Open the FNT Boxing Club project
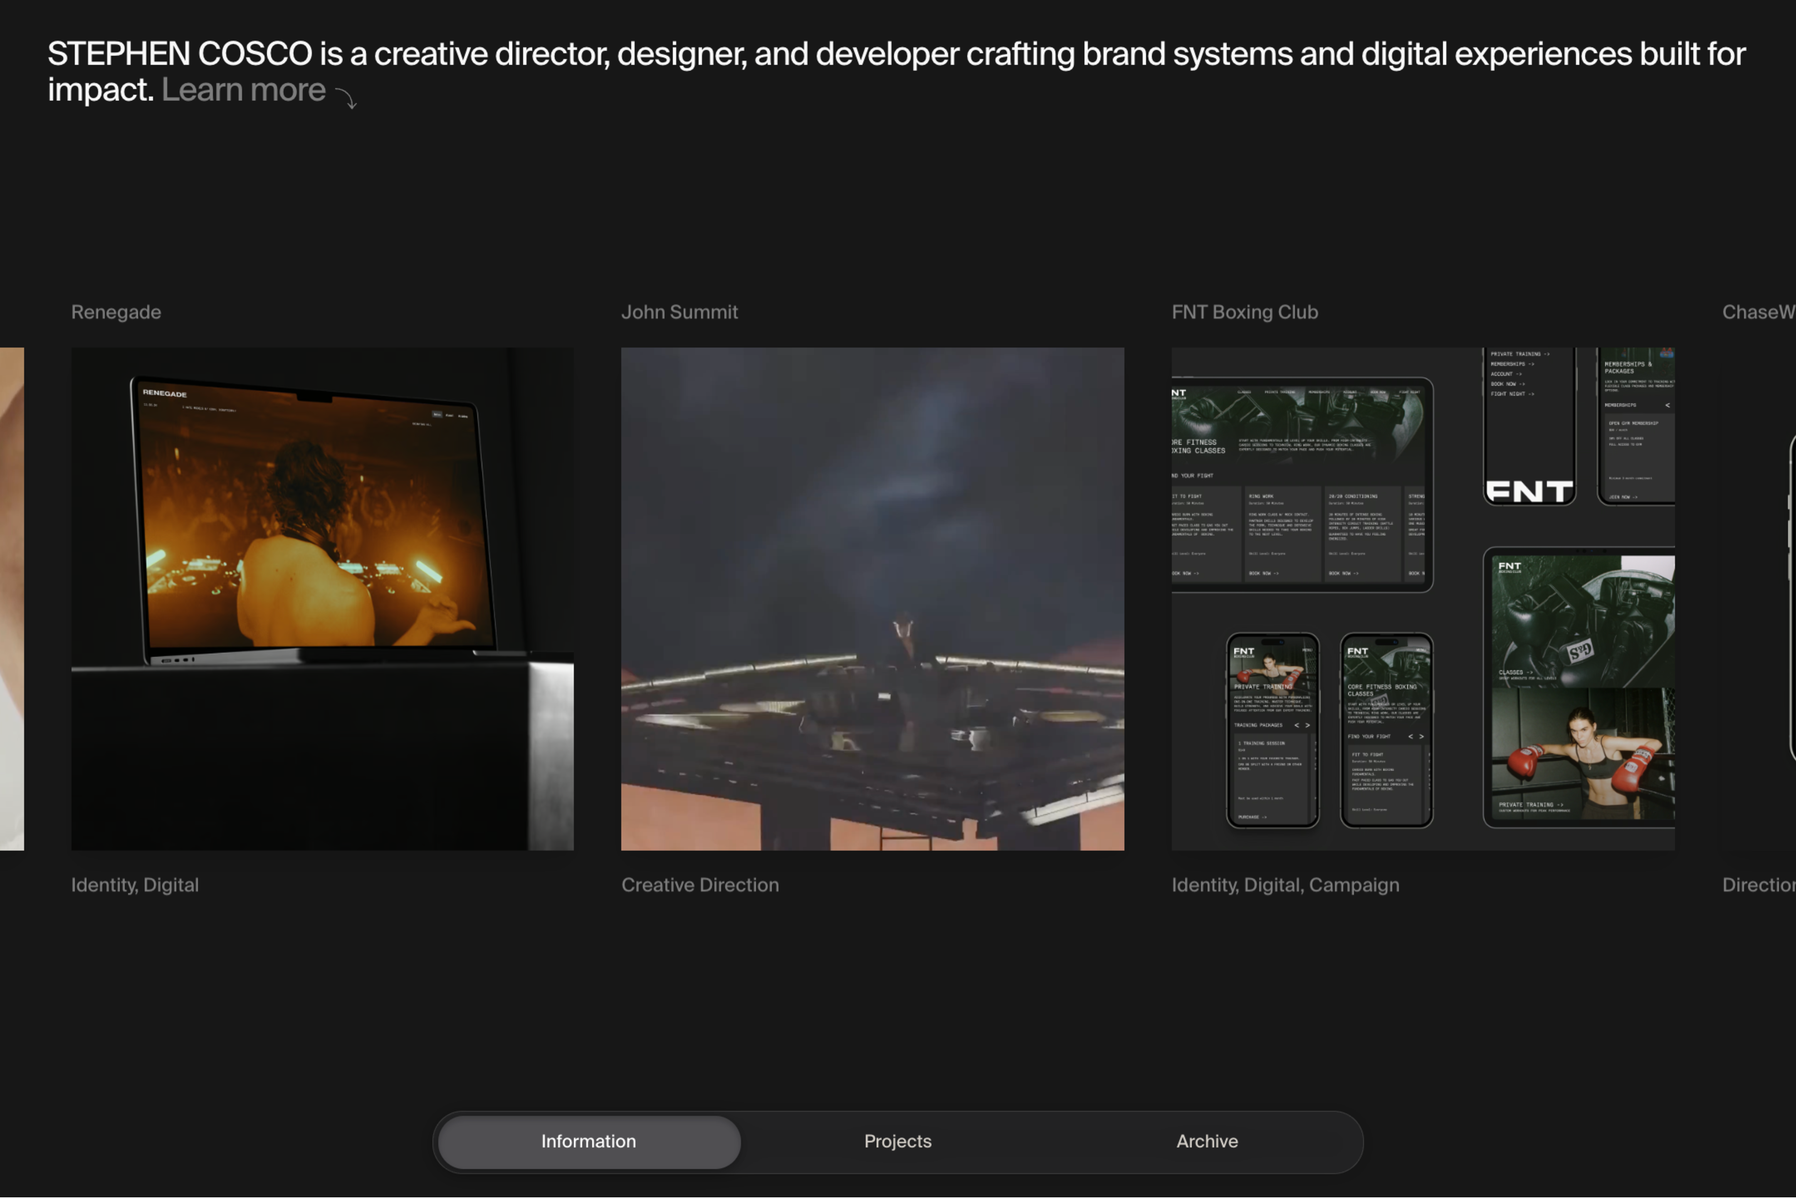The width and height of the screenshot is (1796, 1199). coord(1245,312)
